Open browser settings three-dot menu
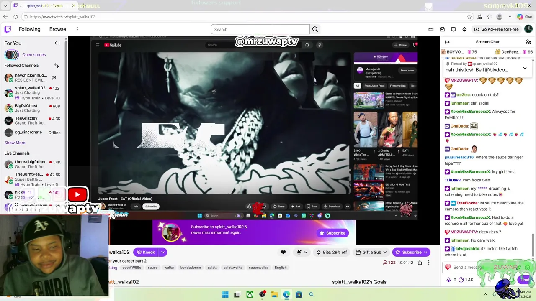This screenshot has width=536, height=301. point(509,17)
